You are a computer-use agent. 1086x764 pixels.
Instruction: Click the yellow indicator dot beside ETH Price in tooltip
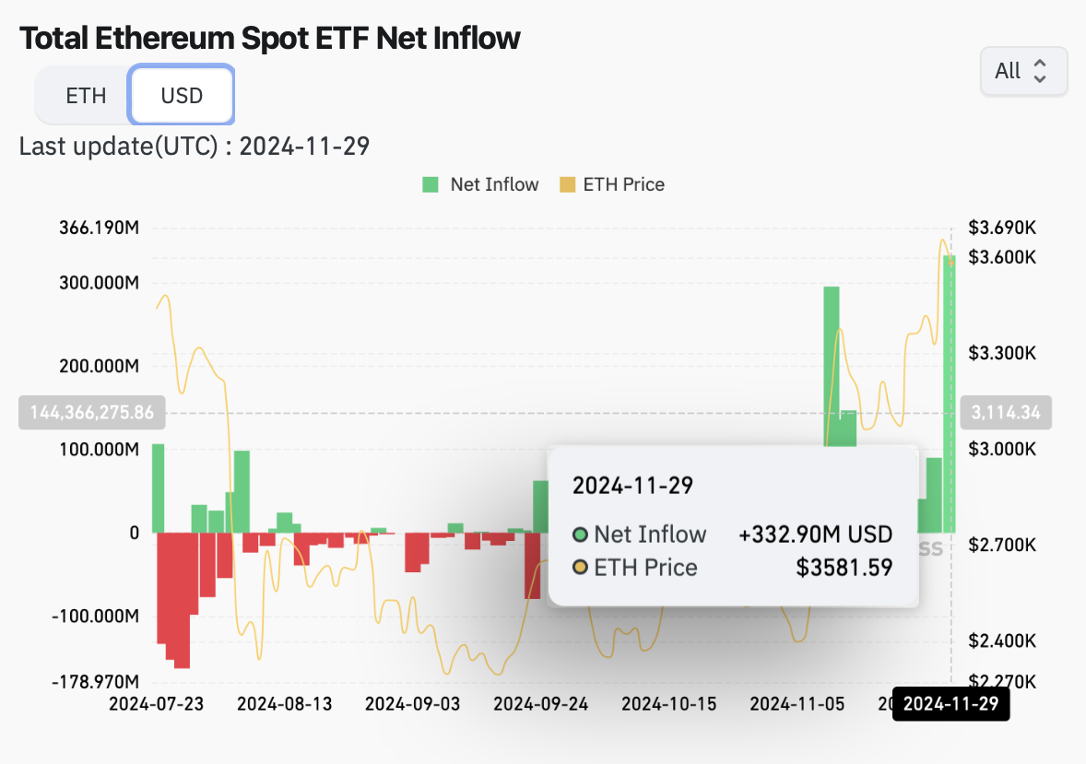pos(580,568)
